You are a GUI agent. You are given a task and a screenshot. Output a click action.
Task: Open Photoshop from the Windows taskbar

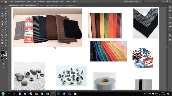[x=59, y=94]
